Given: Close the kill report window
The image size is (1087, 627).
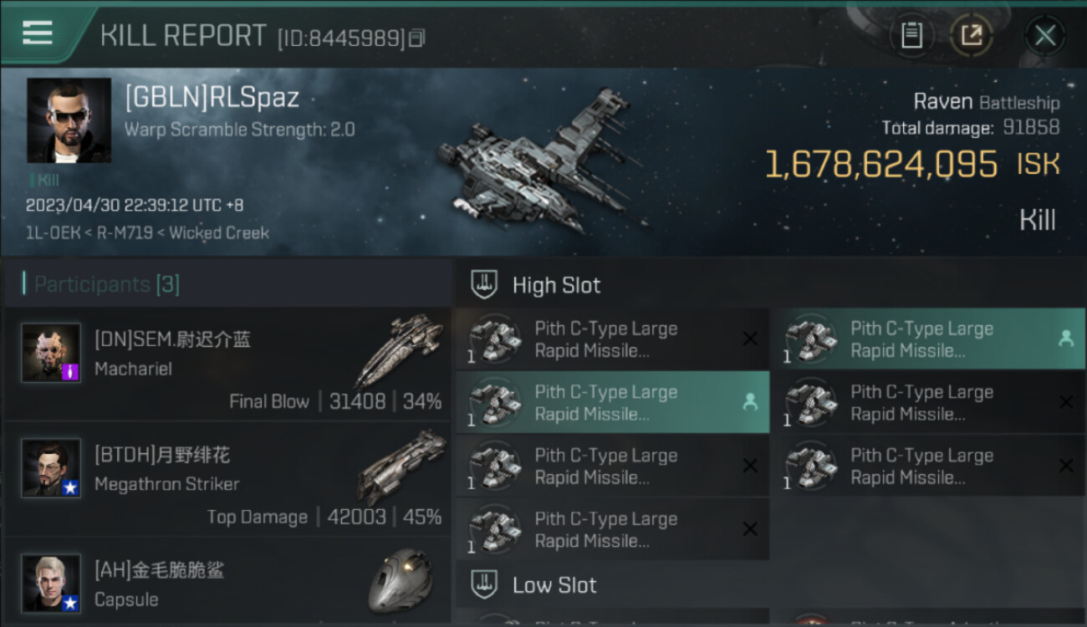Looking at the screenshot, I should (x=1044, y=35).
